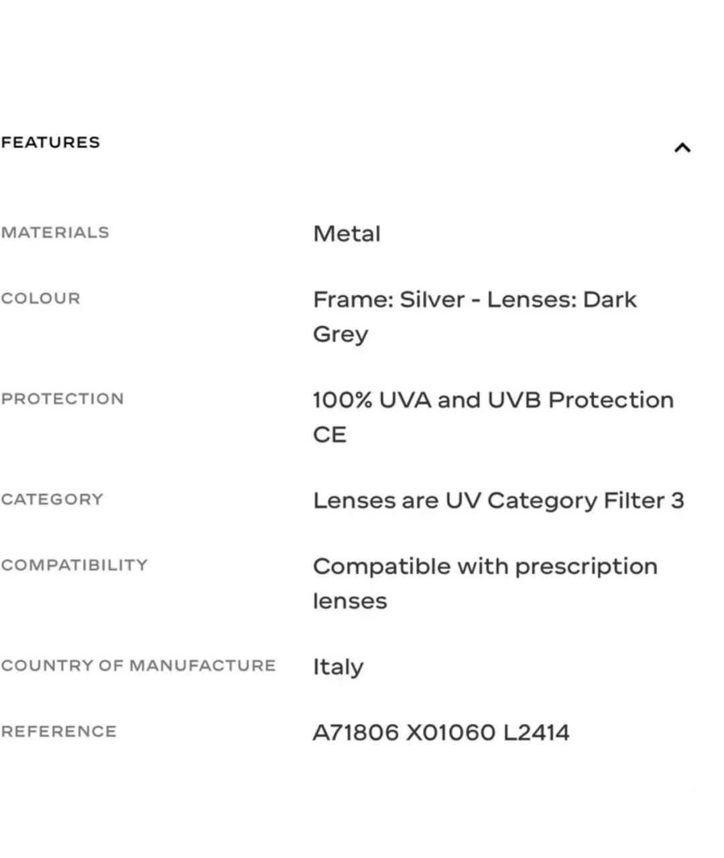Screen dimensions: 724x858
Task: Click the word lenses under compatibility
Action: coord(350,601)
